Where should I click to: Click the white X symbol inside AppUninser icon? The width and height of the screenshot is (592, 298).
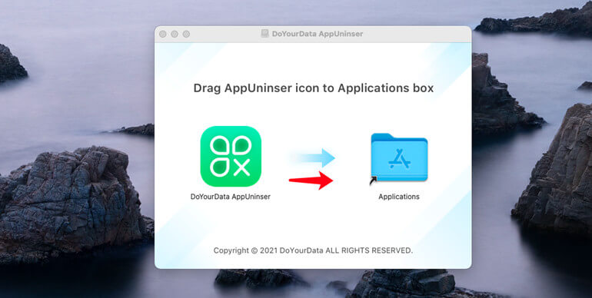tap(242, 167)
